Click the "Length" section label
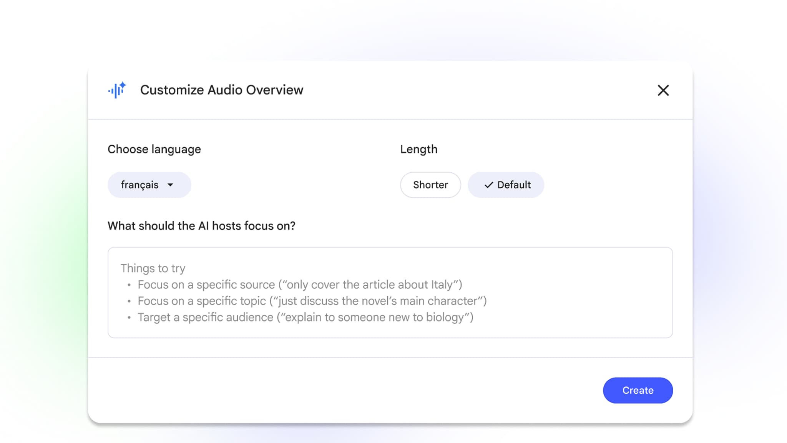 [x=418, y=149]
